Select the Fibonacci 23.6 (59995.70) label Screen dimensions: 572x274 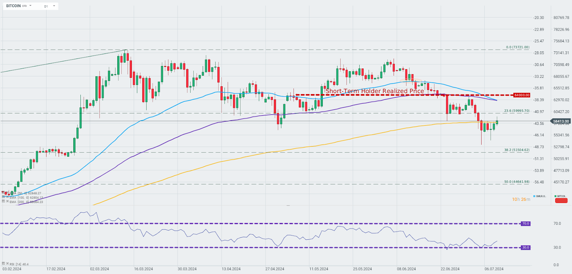(517, 111)
